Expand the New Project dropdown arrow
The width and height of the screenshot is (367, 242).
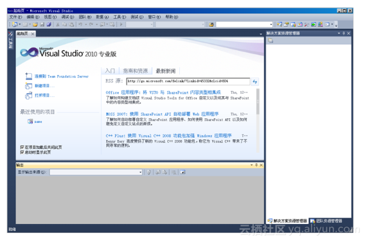coord(20,24)
